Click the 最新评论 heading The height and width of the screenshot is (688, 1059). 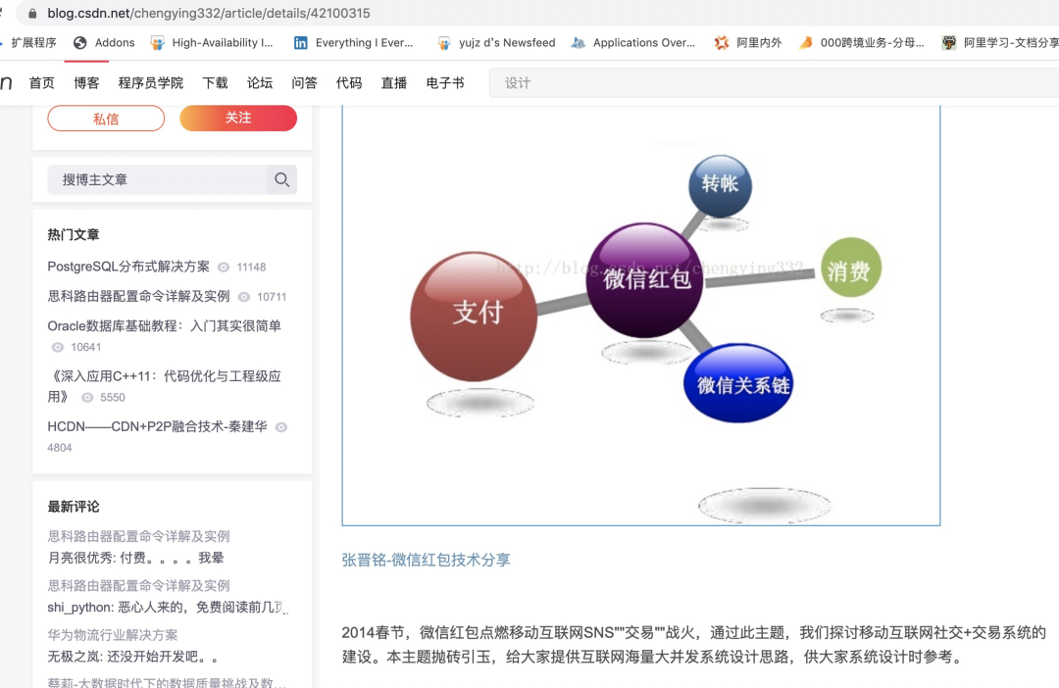[x=73, y=507]
